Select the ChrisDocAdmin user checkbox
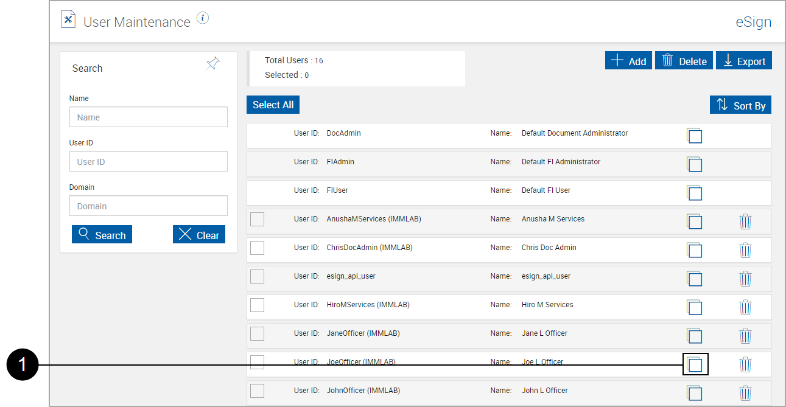Screen dimensions: 786x407 click(258, 248)
